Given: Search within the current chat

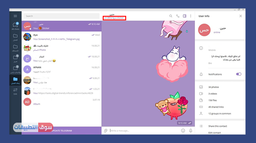Looking at the screenshot, I should tap(171, 16).
